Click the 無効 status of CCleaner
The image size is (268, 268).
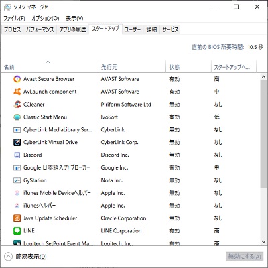pyautogui.click(x=174, y=105)
